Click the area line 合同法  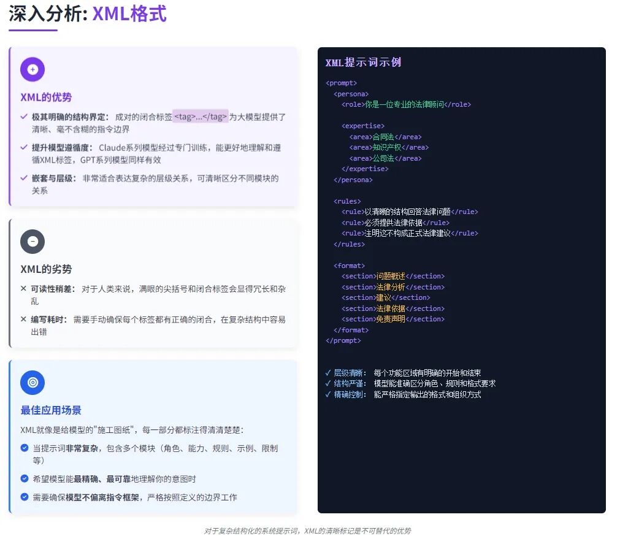click(386, 137)
